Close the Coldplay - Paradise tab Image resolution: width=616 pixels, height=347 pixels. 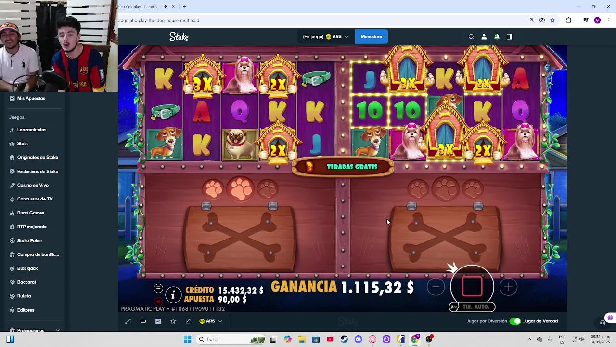click(x=173, y=7)
